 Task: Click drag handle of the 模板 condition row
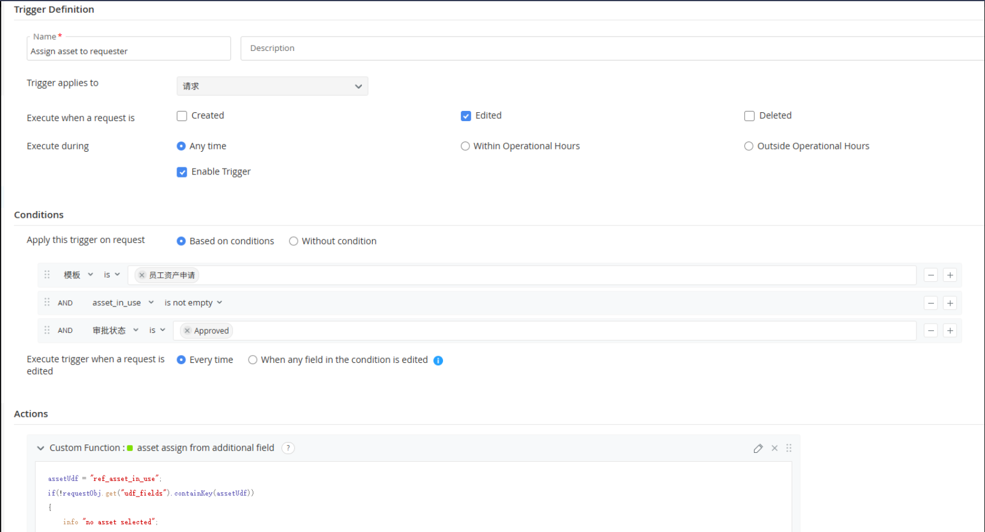point(47,275)
